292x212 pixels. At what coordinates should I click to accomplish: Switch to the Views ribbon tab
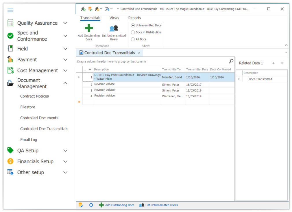pyautogui.click(x=114, y=18)
